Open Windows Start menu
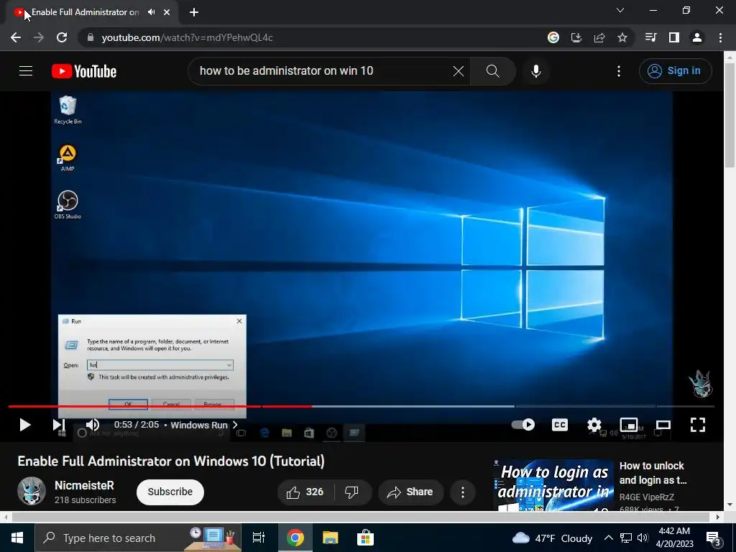 click(x=17, y=538)
